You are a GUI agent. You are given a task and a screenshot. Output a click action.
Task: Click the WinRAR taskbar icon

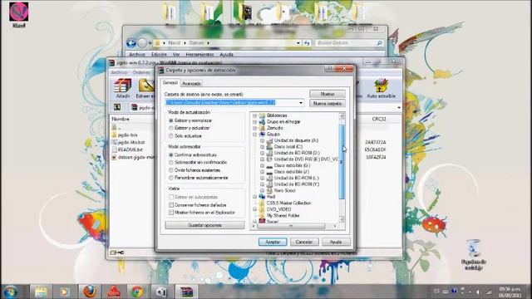tap(186, 292)
